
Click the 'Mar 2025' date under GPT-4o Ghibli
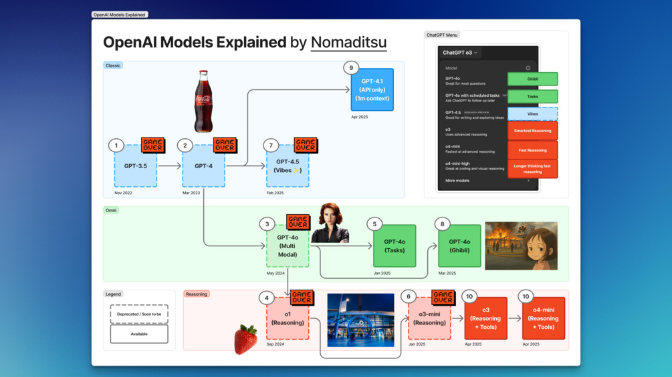(x=447, y=273)
